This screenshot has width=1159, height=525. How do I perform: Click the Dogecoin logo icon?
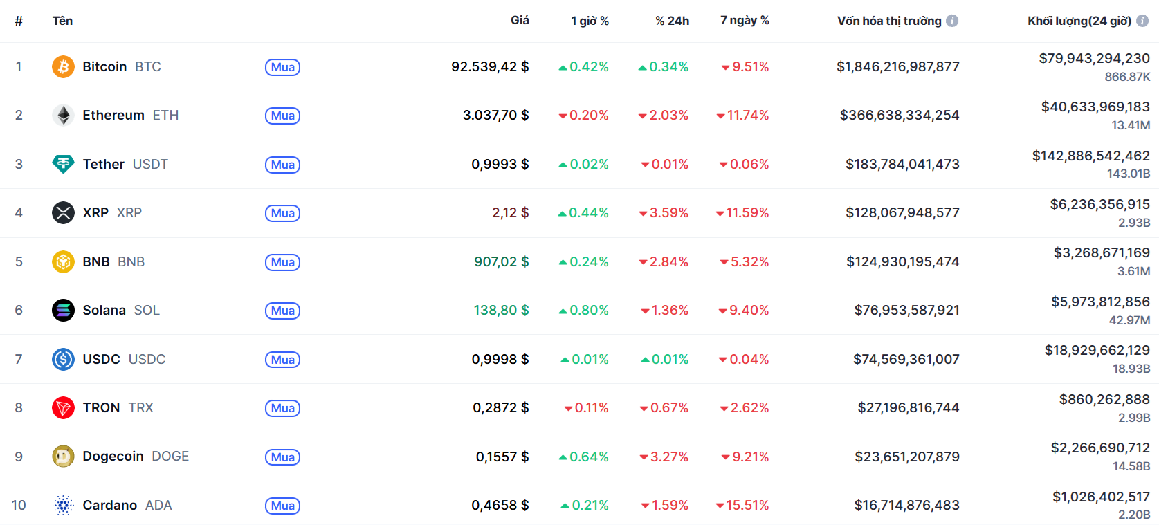point(63,457)
